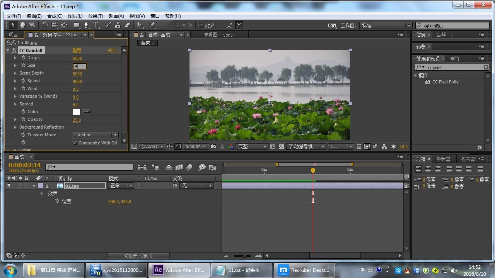495x278 pixels.
Task: Open show channel color management icon
Action: click(230, 147)
